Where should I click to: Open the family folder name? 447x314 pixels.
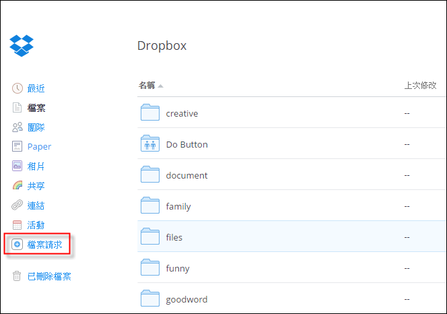(x=178, y=206)
